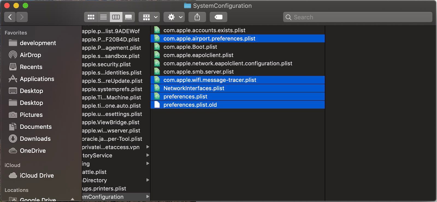Image resolution: width=437 pixels, height=202 pixels.
Task: Open OneDrive in the sidebar
Action: point(27,151)
